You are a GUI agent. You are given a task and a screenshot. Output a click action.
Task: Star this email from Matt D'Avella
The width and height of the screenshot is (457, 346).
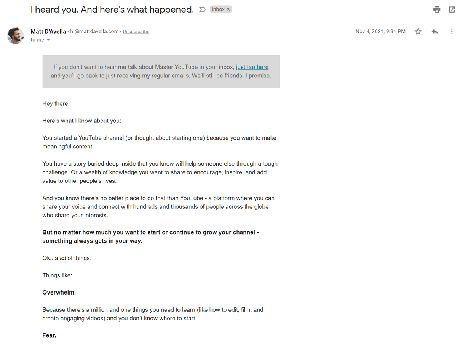[418, 32]
